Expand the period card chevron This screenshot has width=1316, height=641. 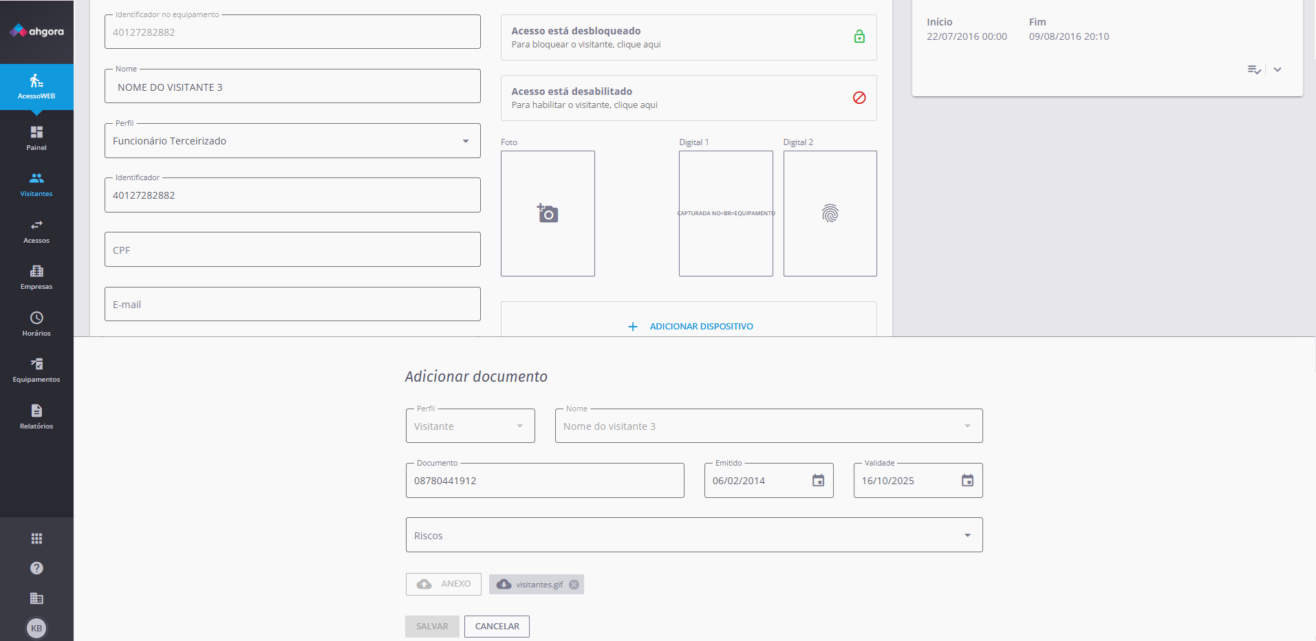pyautogui.click(x=1277, y=69)
